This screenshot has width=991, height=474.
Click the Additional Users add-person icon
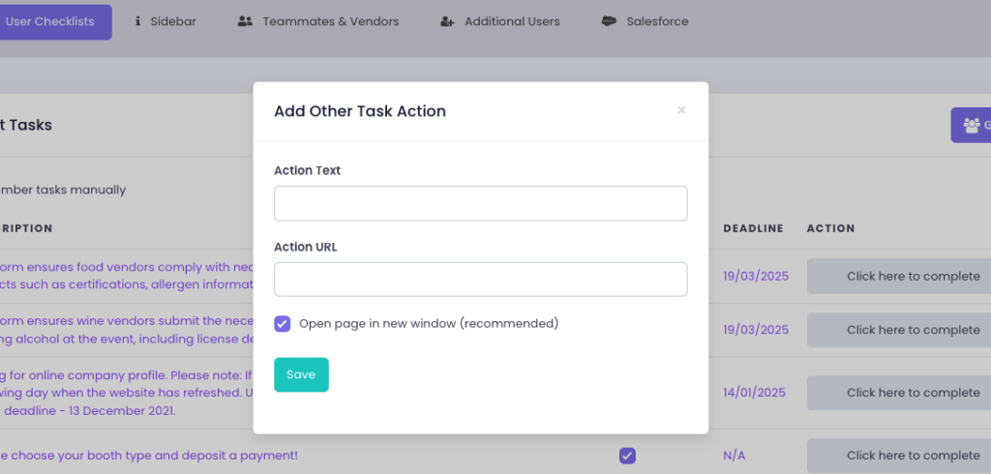point(447,21)
